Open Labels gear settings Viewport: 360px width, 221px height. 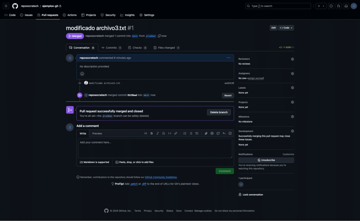click(x=292, y=88)
